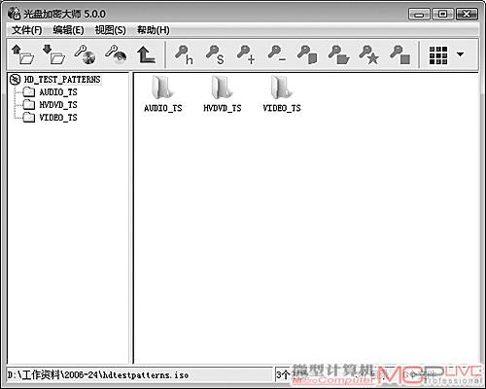Click the key with plus sign icon
Viewport: 486px width, 389px height.
246,54
